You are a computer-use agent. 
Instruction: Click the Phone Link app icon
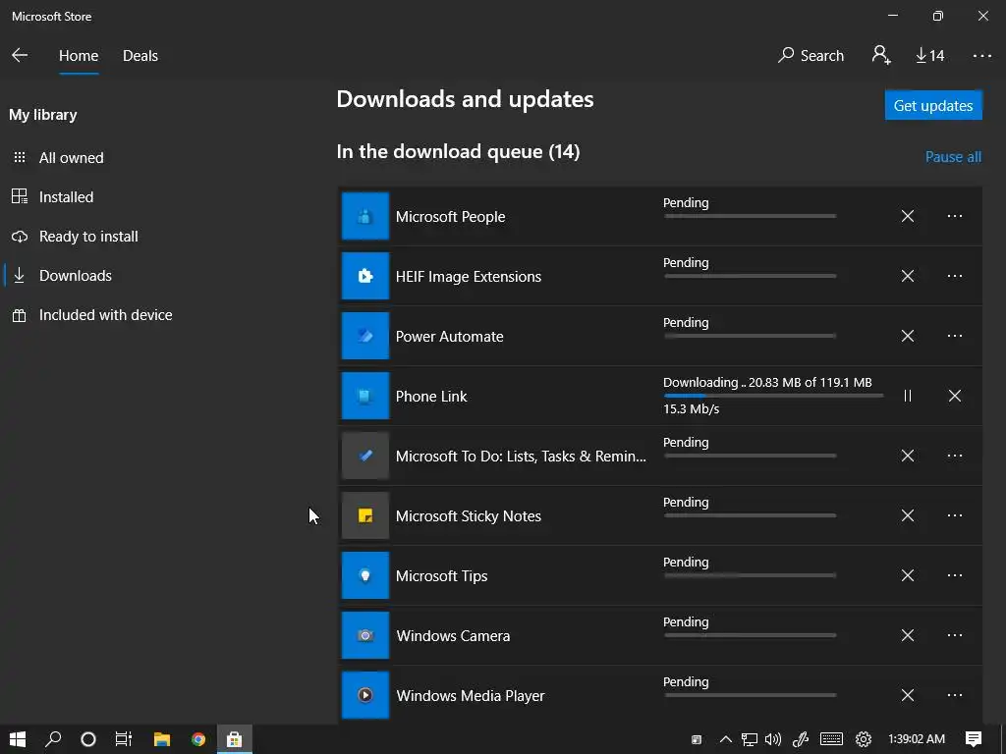tap(365, 396)
